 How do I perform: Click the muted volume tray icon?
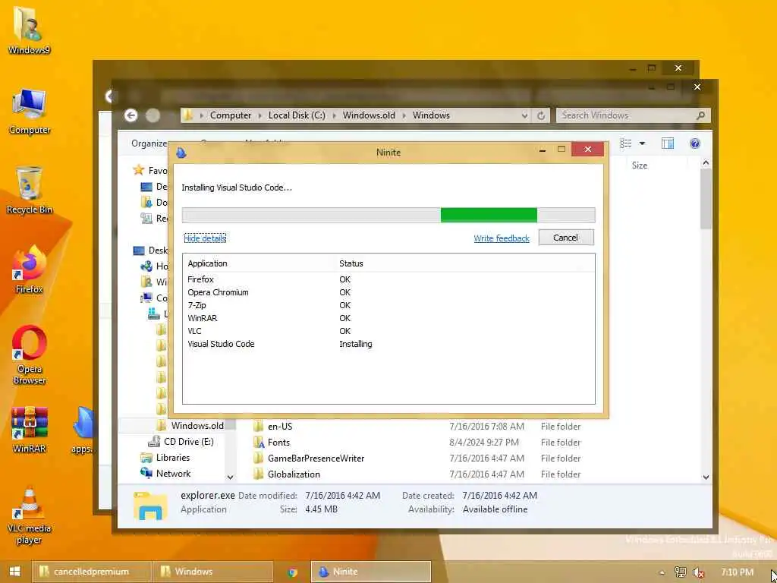pyautogui.click(x=699, y=572)
